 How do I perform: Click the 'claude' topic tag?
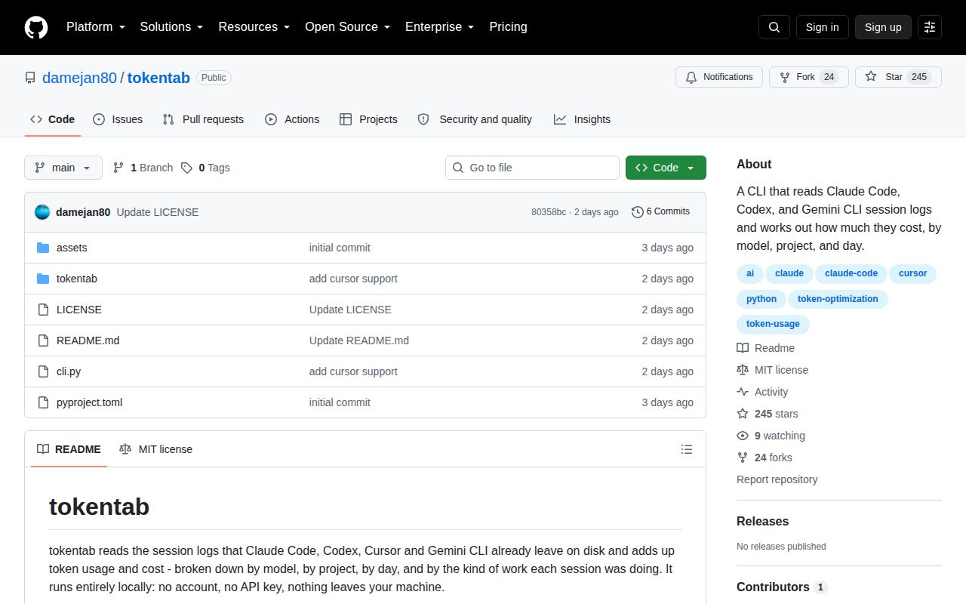[789, 273]
